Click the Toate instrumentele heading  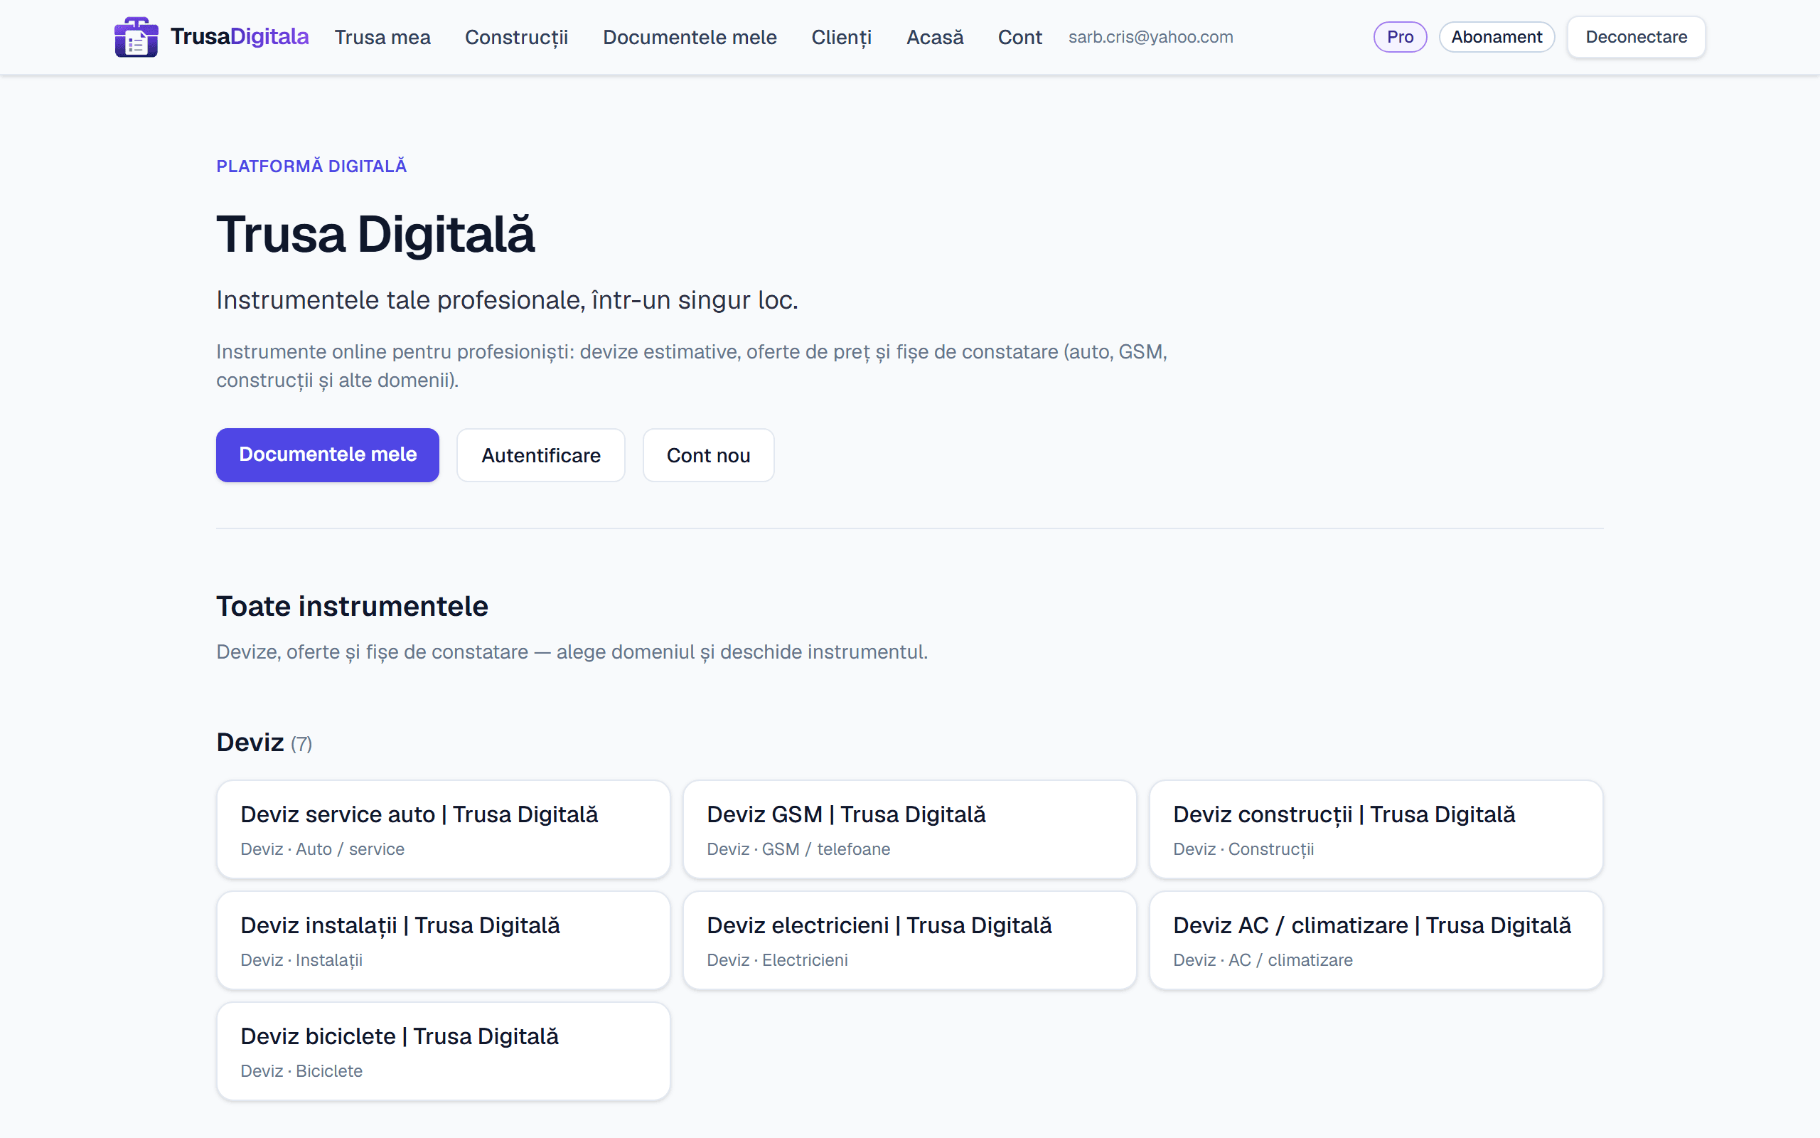tap(352, 606)
